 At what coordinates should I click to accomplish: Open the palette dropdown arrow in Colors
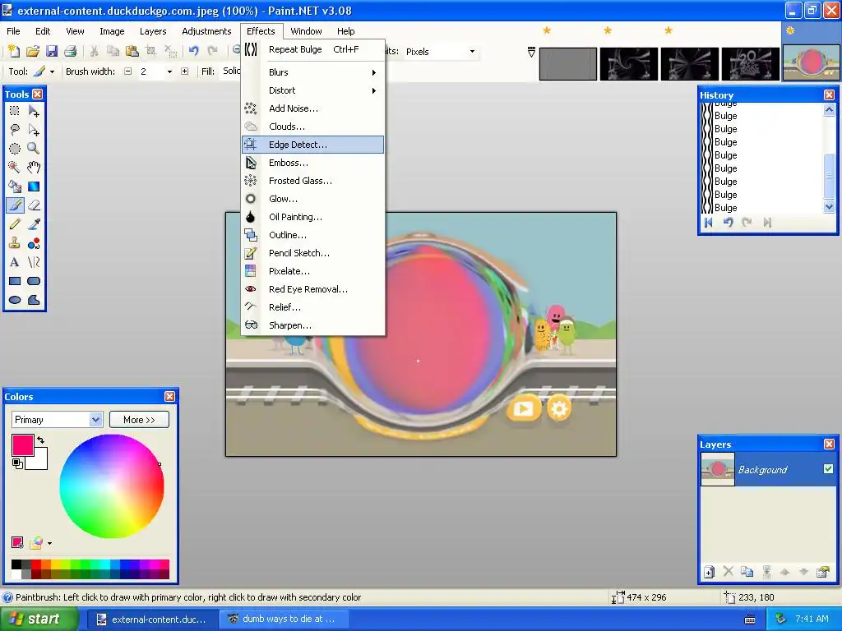pos(49,544)
